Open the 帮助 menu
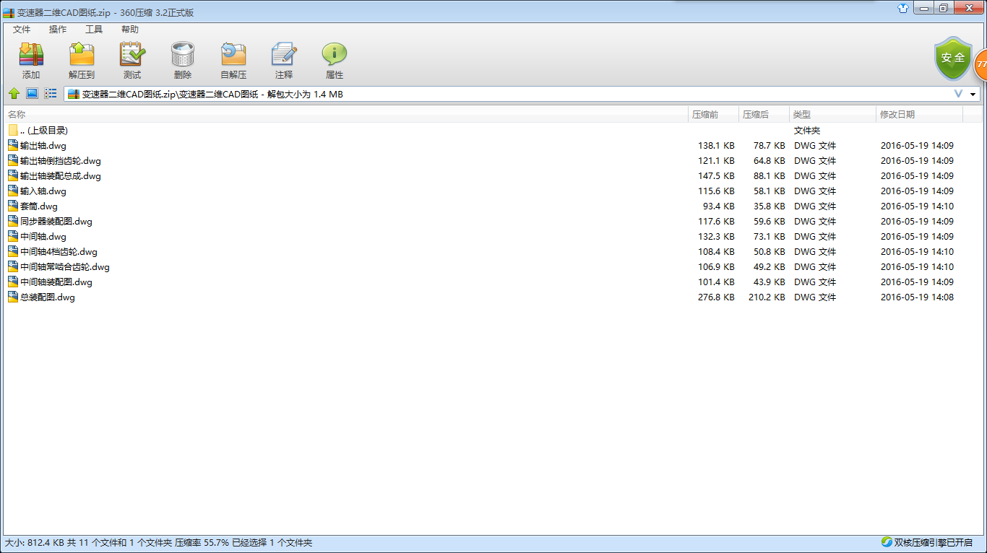 130,30
